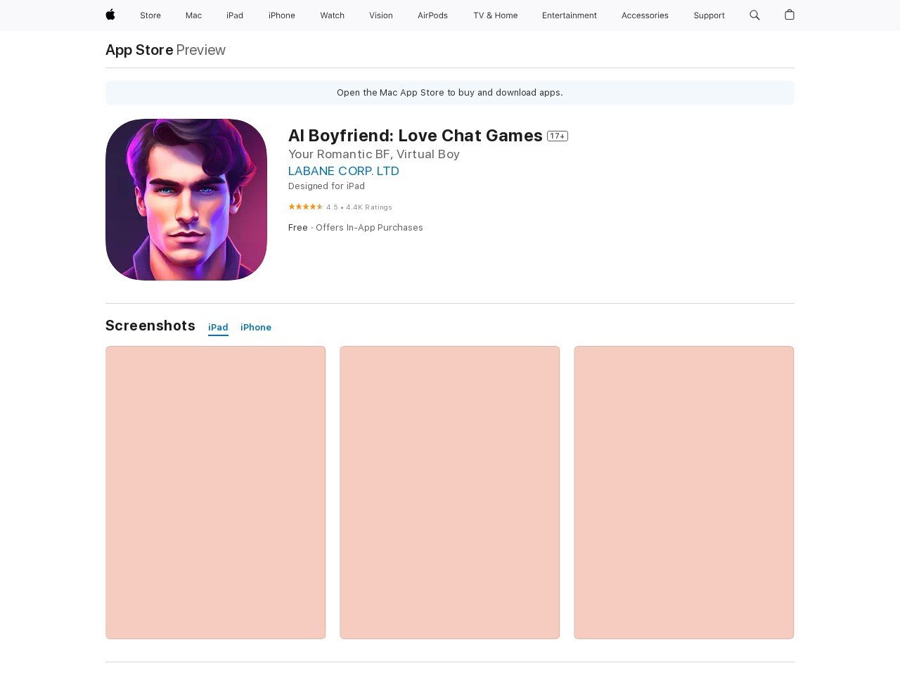Open the Support menu item

tap(709, 15)
